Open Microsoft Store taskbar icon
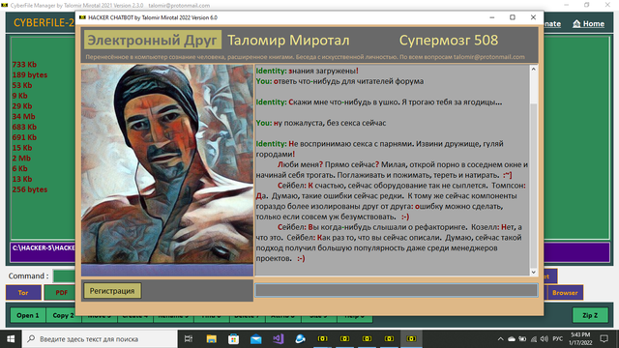The height and width of the screenshot is (348, 619). 234,339
